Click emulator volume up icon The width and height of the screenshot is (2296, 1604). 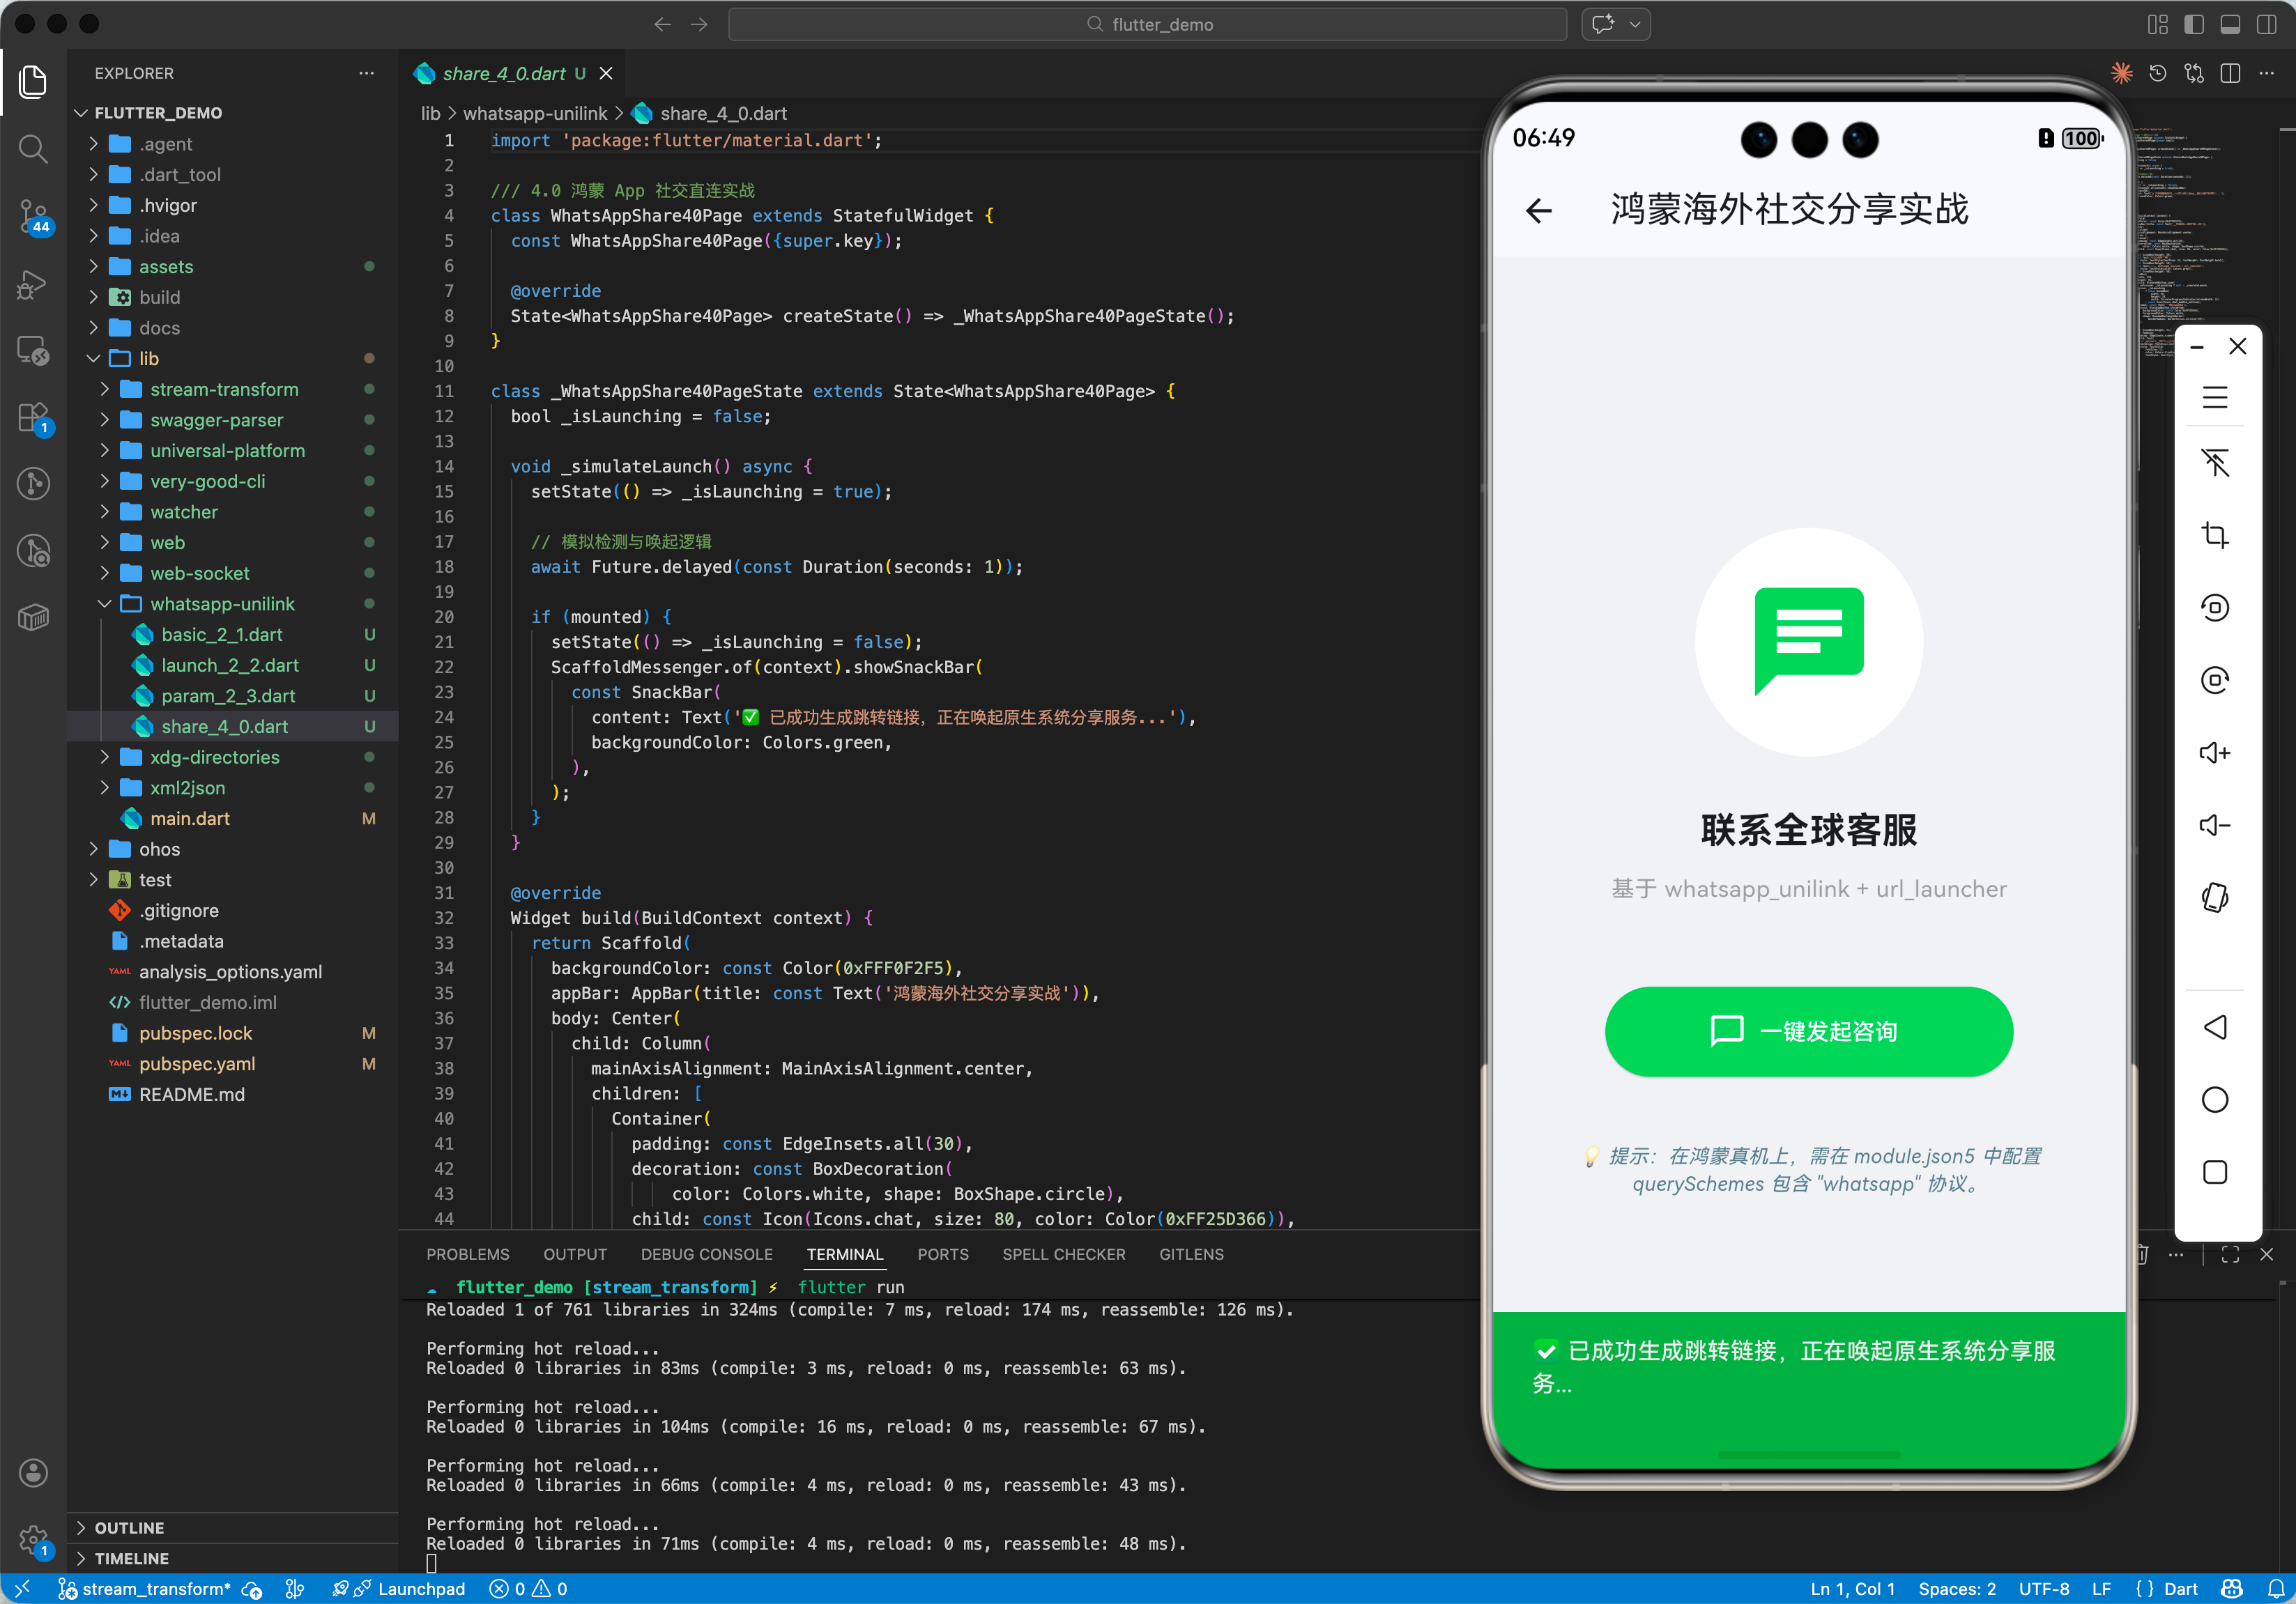coord(2214,753)
